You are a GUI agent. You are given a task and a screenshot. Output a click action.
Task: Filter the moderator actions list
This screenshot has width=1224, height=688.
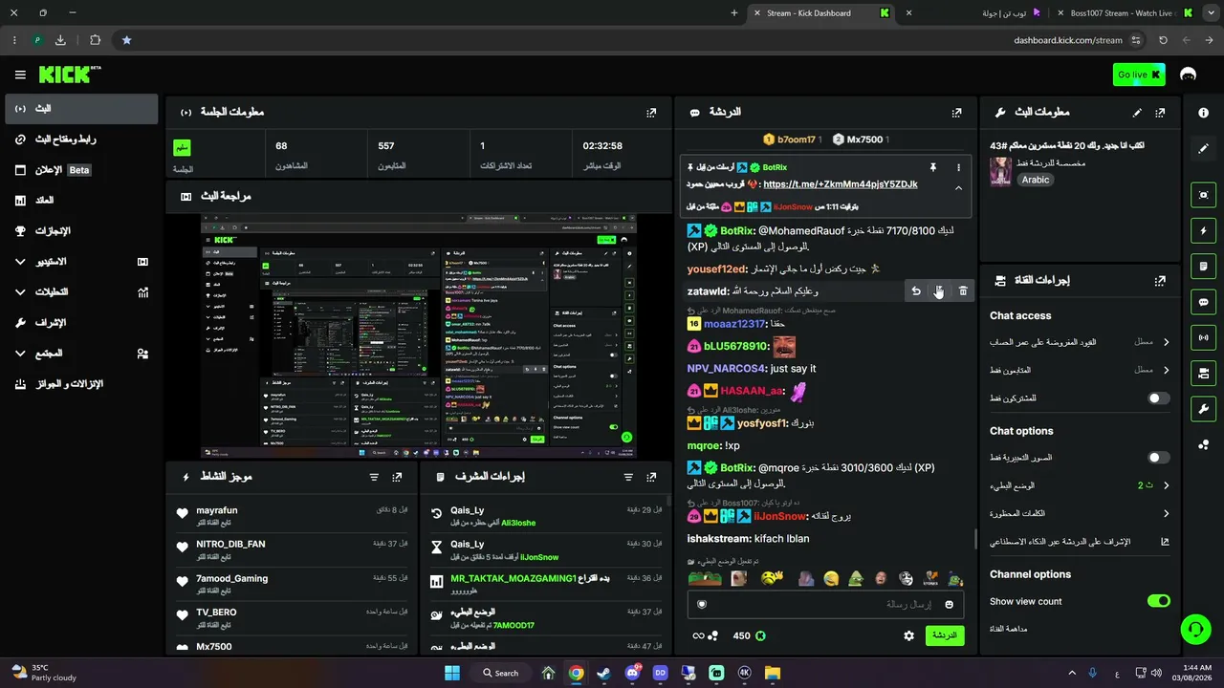[x=628, y=477]
